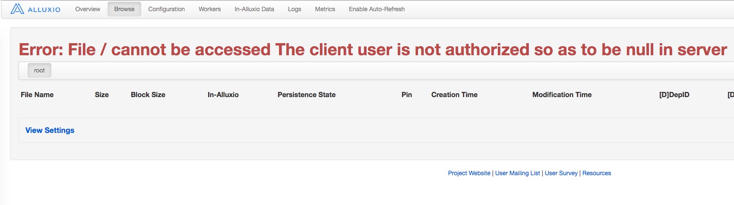View In-Alluxio Data
The width and height of the screenshot is (734, 205).
[x=254, y=9]
